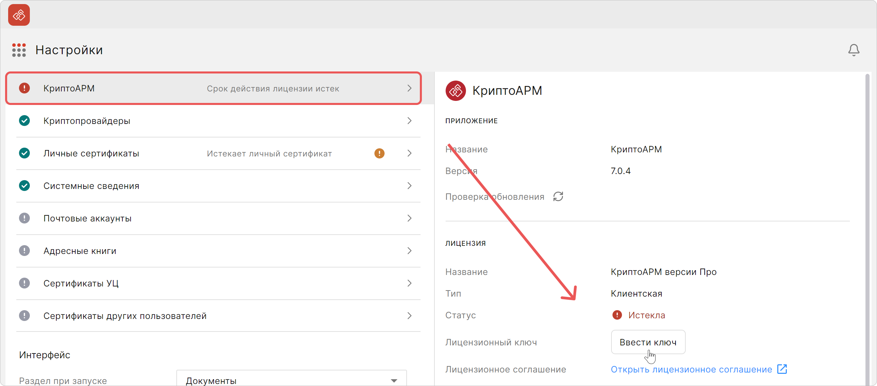Image resolution: width=877 pixels, height=386 pixels.
Task: Click orange warning icon on Личные сертификаты
Action: pos(379,153)
